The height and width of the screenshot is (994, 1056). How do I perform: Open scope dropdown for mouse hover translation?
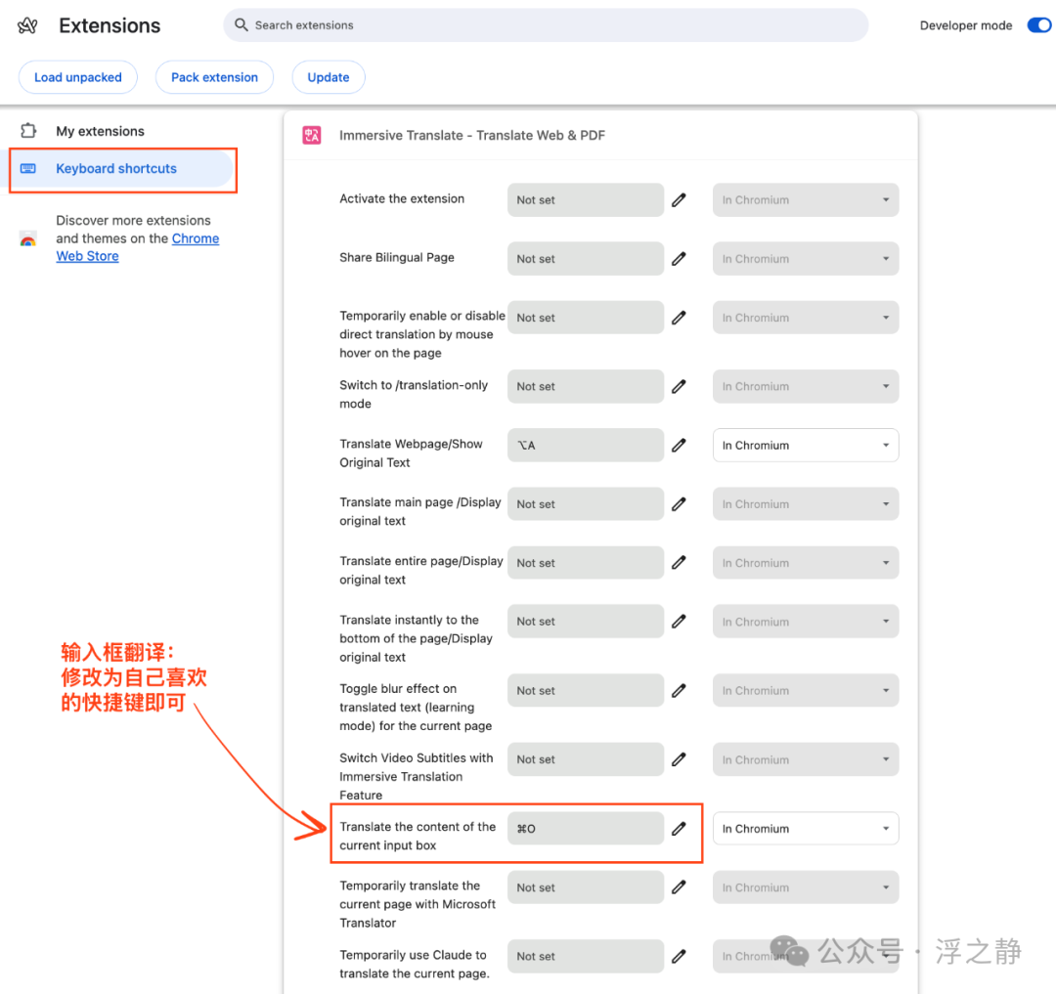(806, 318)
